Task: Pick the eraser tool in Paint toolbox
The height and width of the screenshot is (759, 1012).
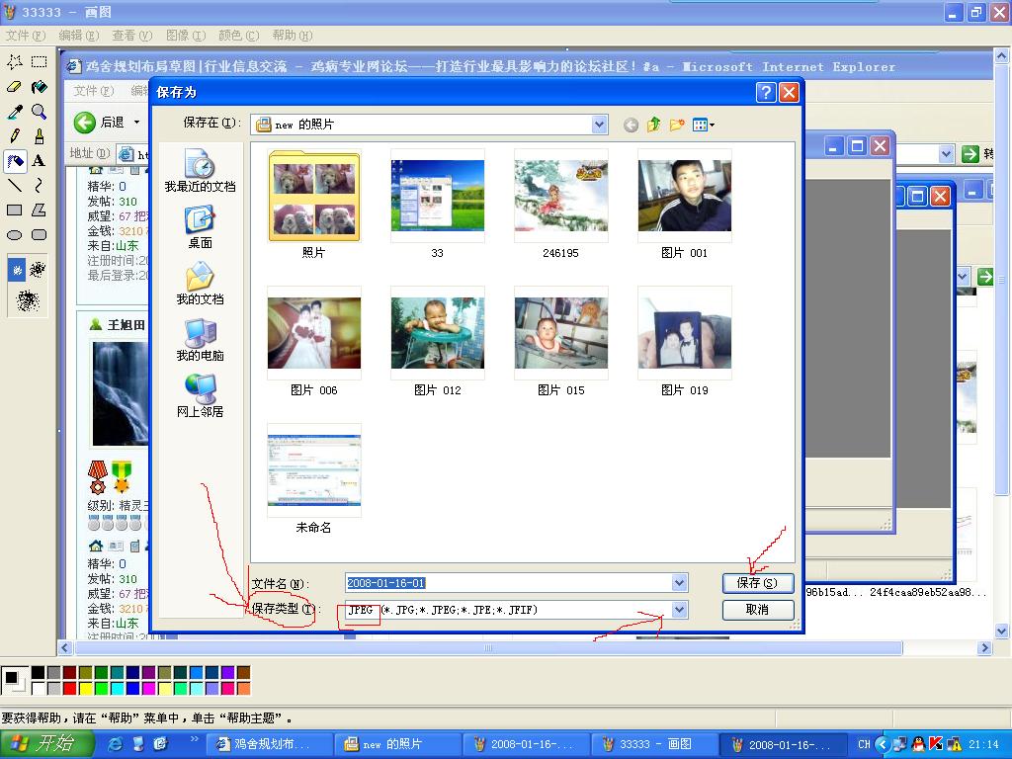Action: tap(15, 87)
